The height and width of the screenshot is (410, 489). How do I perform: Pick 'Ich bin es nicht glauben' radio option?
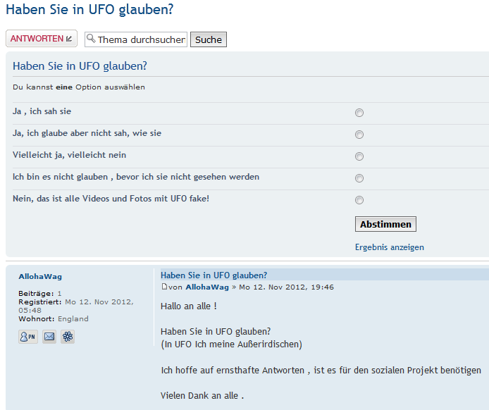359,178
